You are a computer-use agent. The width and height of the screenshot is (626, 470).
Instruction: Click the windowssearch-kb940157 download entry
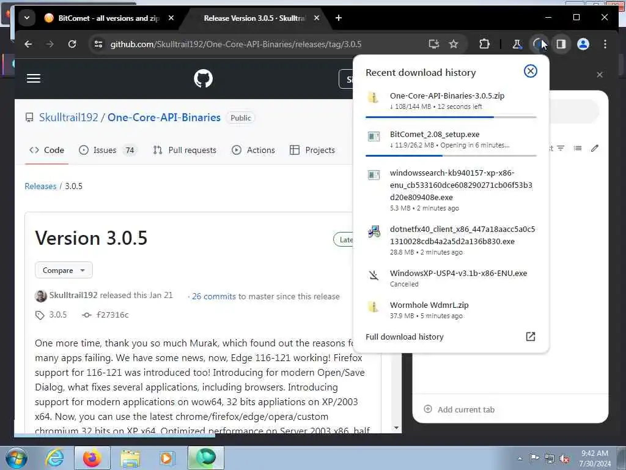tap(451, 190)
